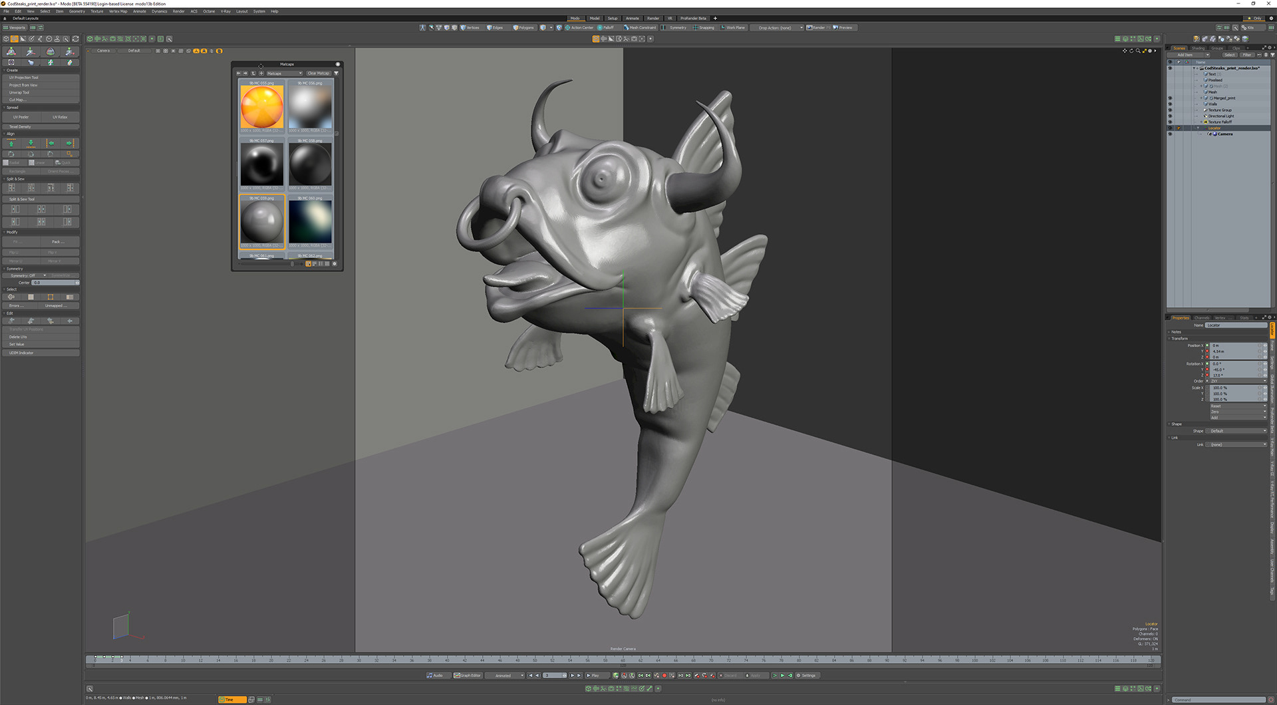Click the Clear Matcap button
This screenshot has width=1277, height=705.
318,73
